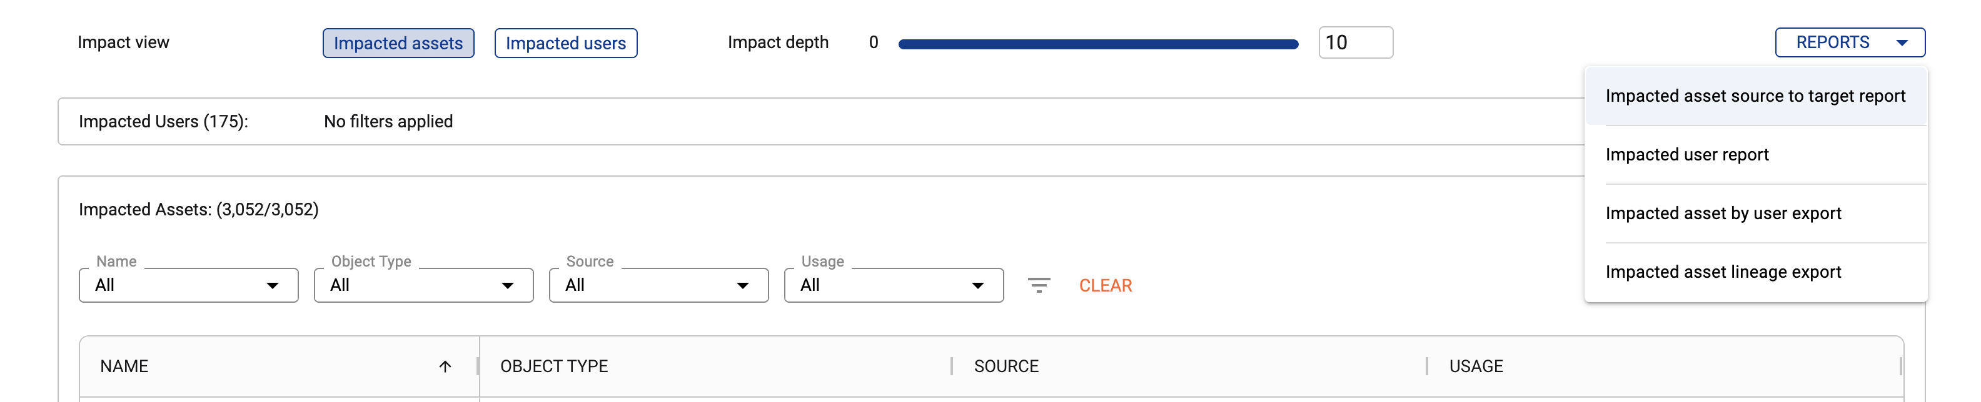Open the Name filter dropdown

coord(188,285)
